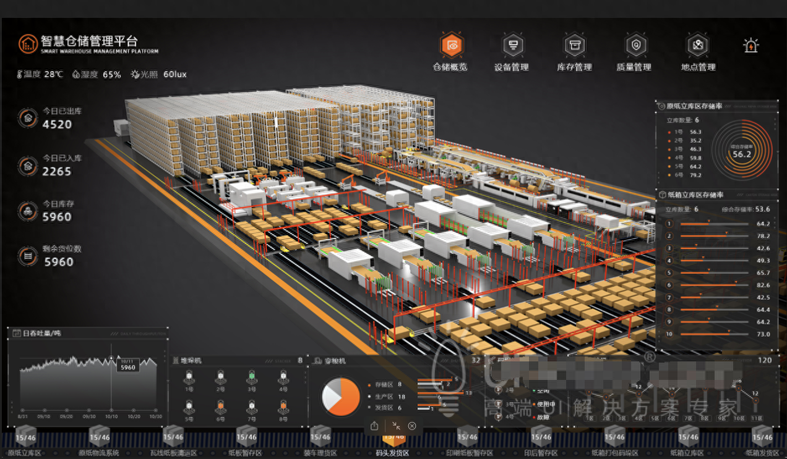The image size is (787, 459).
Task: Click the 生产区 legend entry
Action: click(387, 397)
